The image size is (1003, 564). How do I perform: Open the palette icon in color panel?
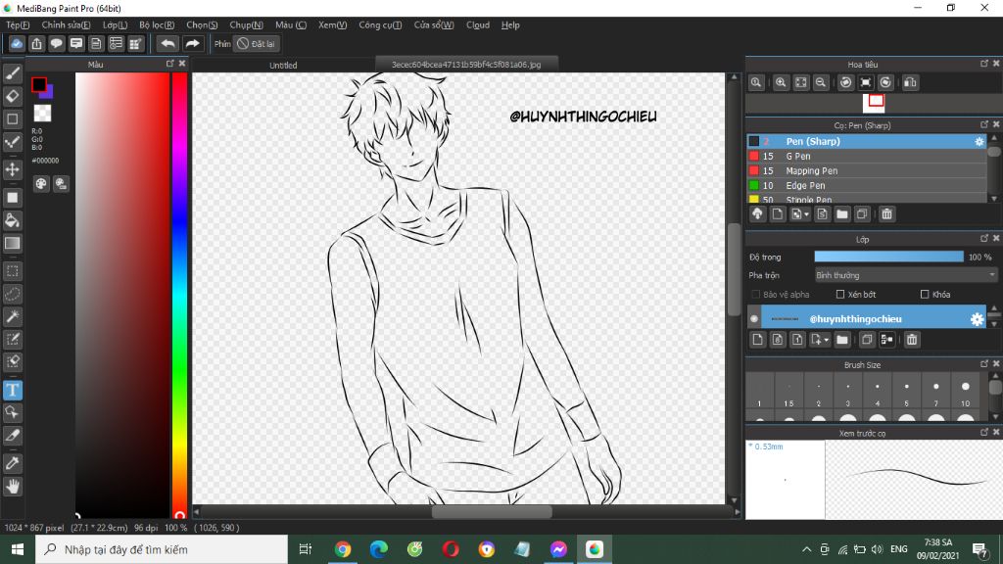click(41, 184)
